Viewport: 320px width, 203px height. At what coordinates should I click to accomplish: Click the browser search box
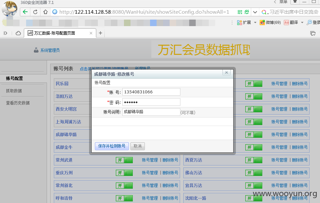(x=294, y=12)
